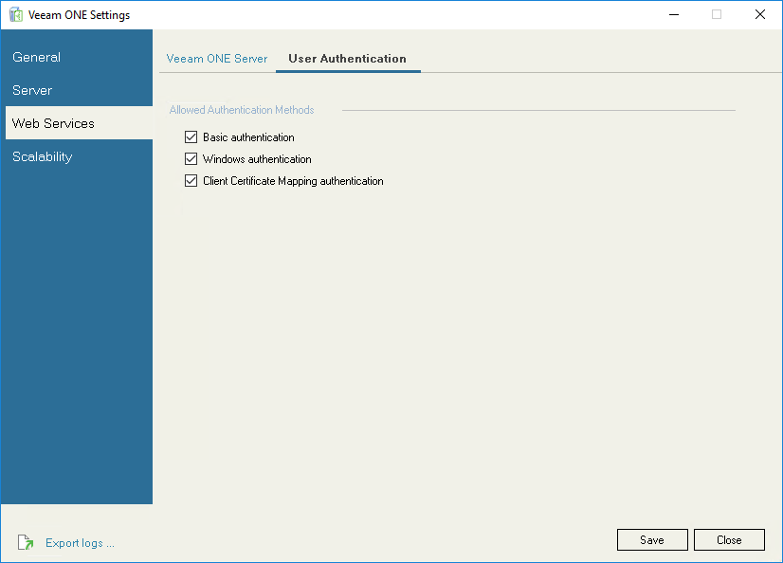The width and height of the screenshot is (783, 563).
Task: Select the User Authentication tab
Action: coord(348,59)
